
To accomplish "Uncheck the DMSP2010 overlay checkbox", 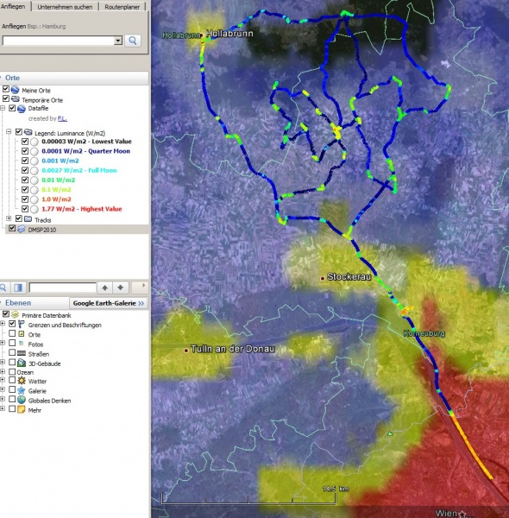I will tap(12, 228).
